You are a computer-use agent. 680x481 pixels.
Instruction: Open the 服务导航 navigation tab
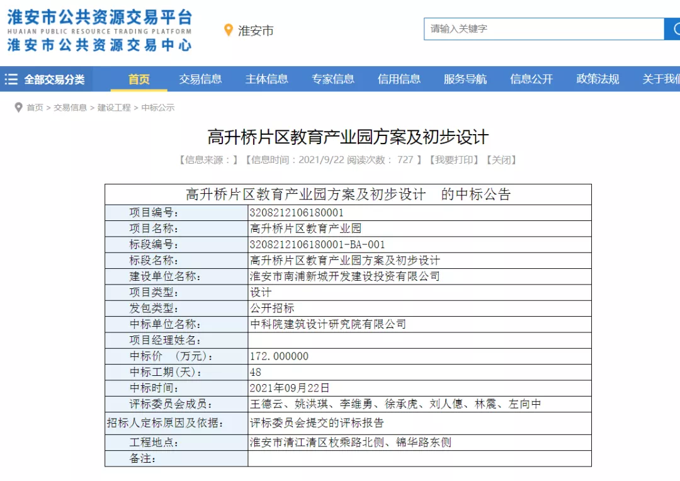pos(465,79)
